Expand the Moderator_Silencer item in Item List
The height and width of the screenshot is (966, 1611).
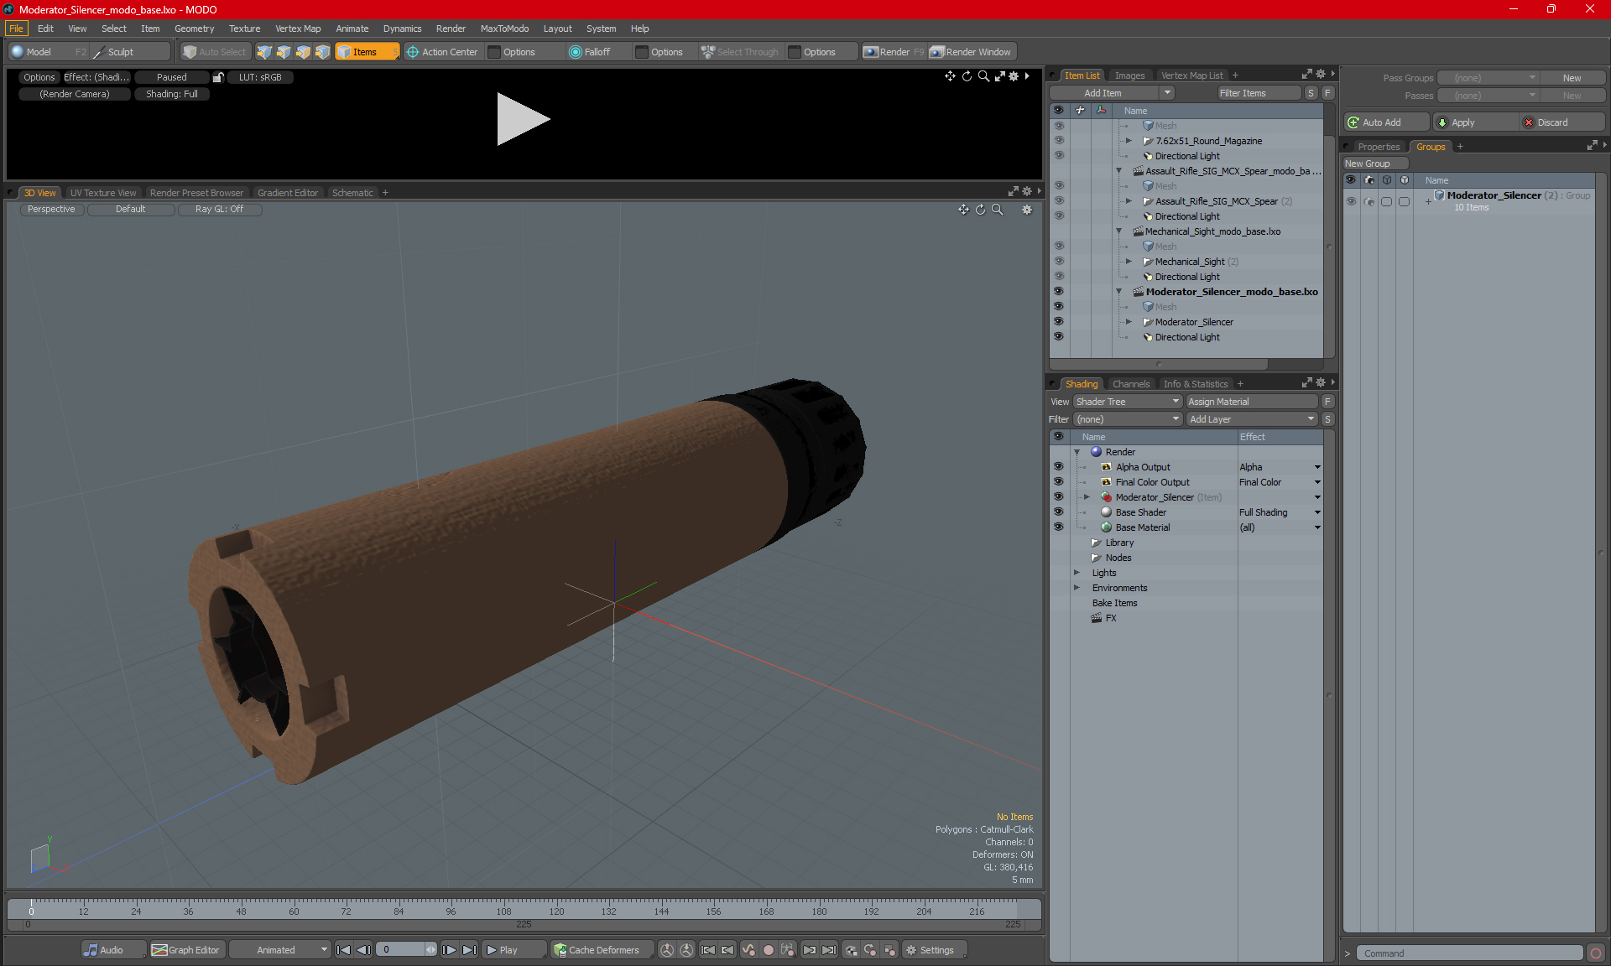pos(1129,322)
